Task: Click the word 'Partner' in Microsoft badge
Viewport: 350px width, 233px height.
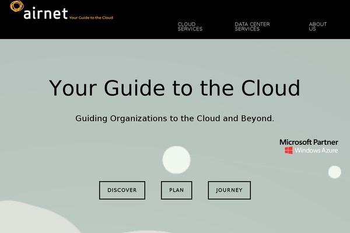Action: (324, 142)
